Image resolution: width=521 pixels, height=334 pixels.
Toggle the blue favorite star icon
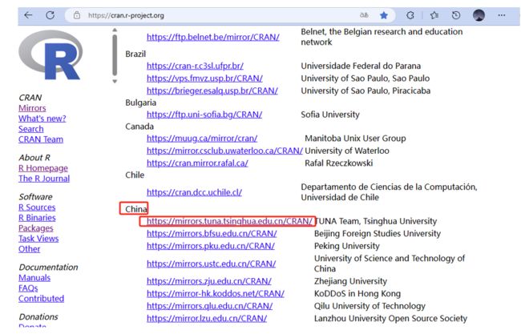[x=384, y=15]
